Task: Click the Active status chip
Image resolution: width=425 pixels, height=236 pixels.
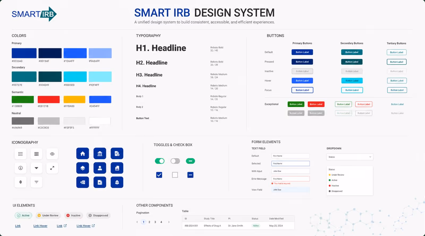Action: click(x=23, y=216)
